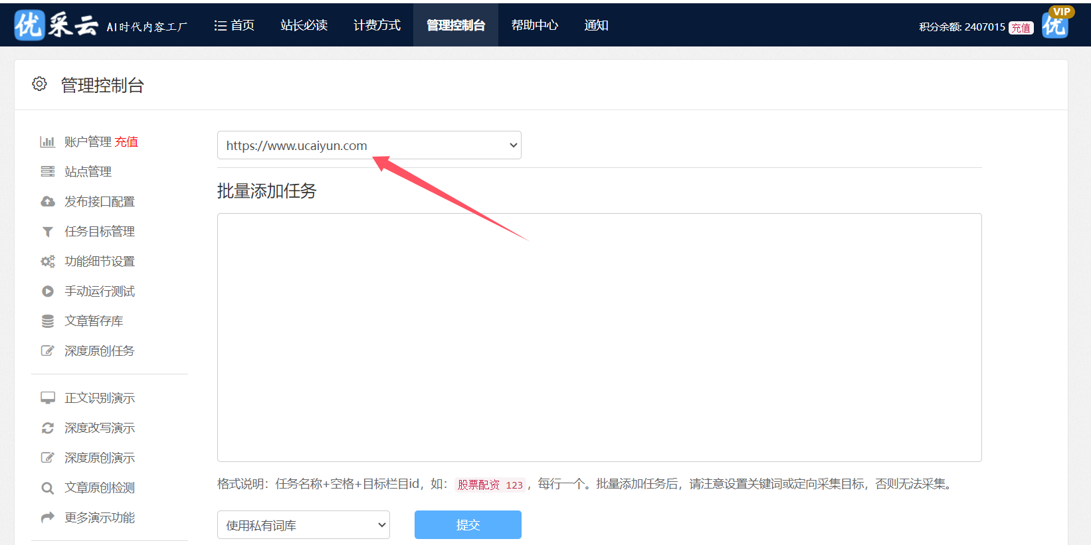The width and height of the screenshot is (1091, 545).
Task: Open the 计费方式 navigation item
Action: (377, 25)
